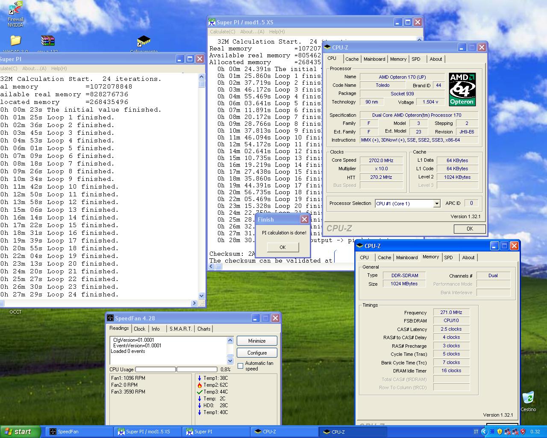Click the Temp1 38C down-arrow icon
547x438 pixels.
pyautogui.click(x=200, y=378)
